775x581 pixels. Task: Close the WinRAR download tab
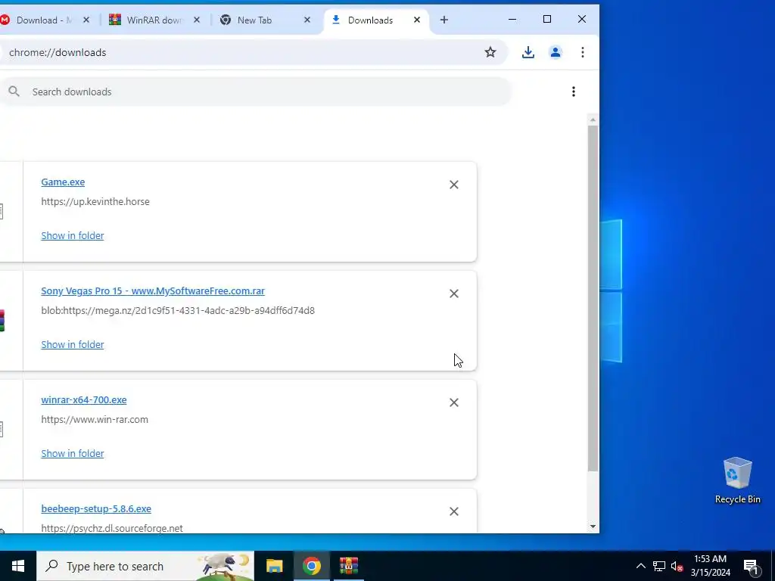click(197, 20)
